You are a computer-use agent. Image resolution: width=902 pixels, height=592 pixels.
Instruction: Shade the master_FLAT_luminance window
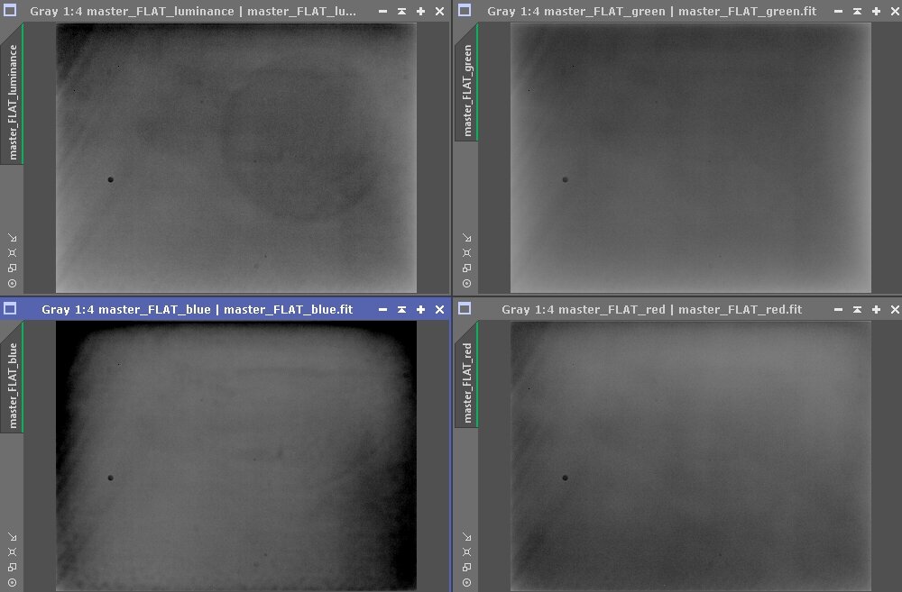[x=401, y=12]
